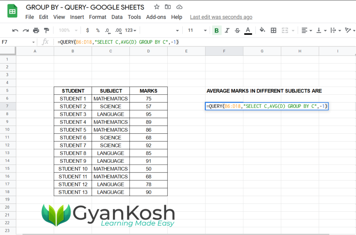Select the Paint format tool

[46, 30]
